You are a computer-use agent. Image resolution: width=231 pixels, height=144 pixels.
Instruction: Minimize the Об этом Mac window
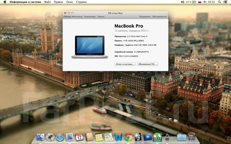point(69,13)
